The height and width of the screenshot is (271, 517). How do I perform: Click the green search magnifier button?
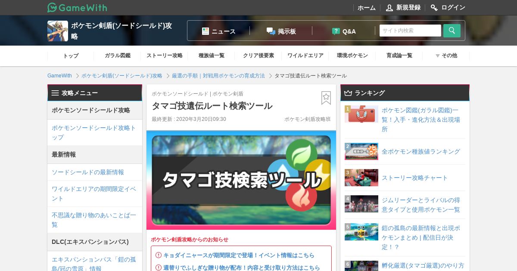(x=452, y=31)
